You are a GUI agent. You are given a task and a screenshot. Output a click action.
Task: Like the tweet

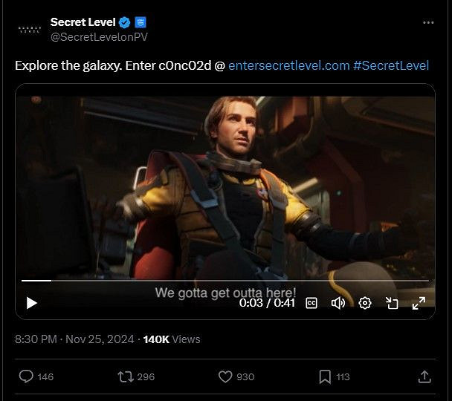coord(225,376)
